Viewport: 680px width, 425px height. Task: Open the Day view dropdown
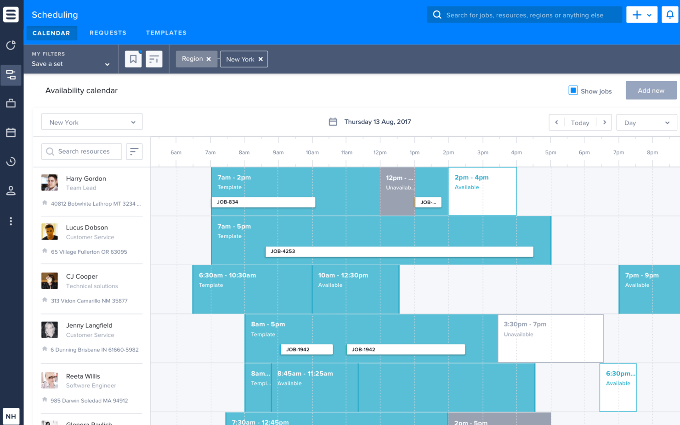[646, 123]
